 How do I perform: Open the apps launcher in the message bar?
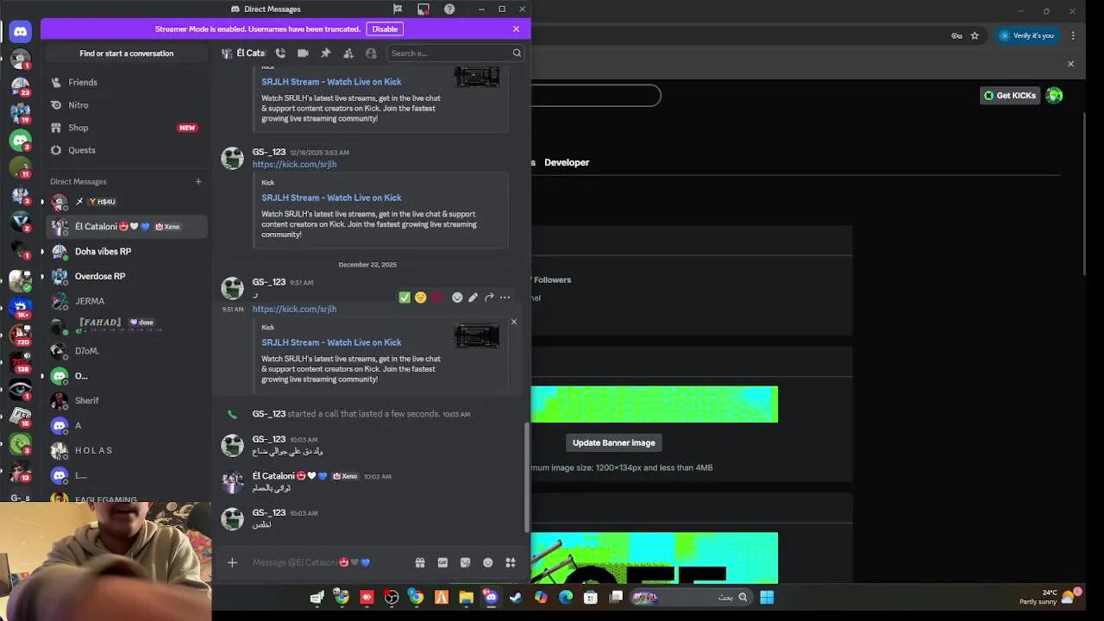tap(511, 562)
